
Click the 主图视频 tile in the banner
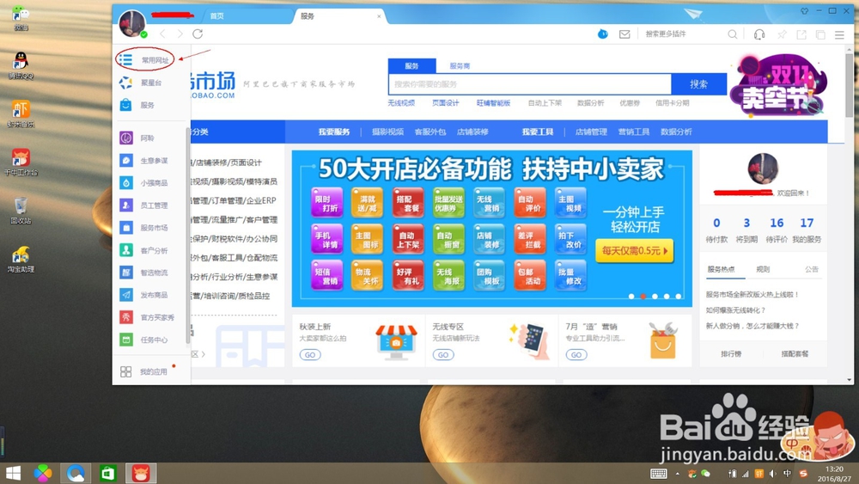coord(570,203)
